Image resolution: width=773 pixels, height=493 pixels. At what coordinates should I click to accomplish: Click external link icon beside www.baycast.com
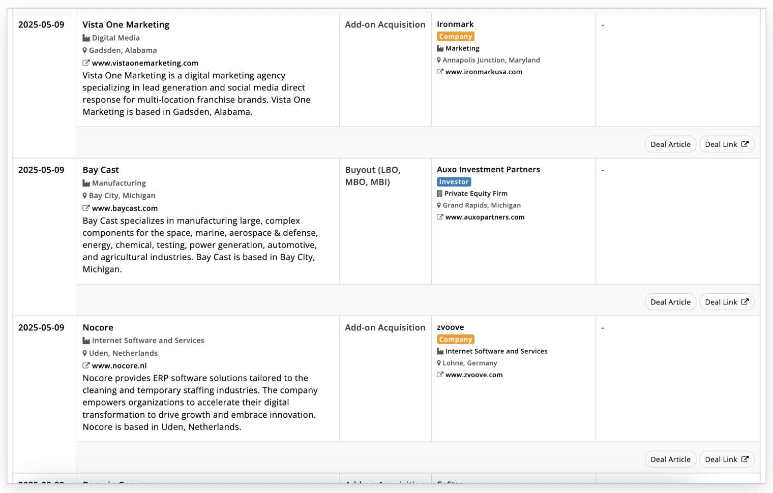coord(86,208)
